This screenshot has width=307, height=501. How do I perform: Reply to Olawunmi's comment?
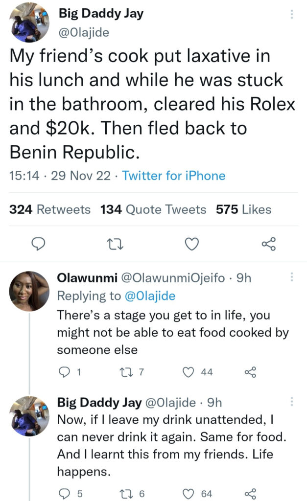(63, 372)
